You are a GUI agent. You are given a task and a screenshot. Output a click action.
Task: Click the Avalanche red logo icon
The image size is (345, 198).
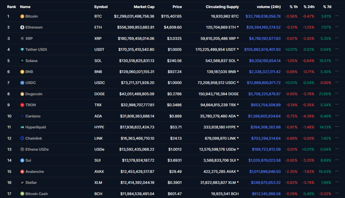(x=22, y=171)
